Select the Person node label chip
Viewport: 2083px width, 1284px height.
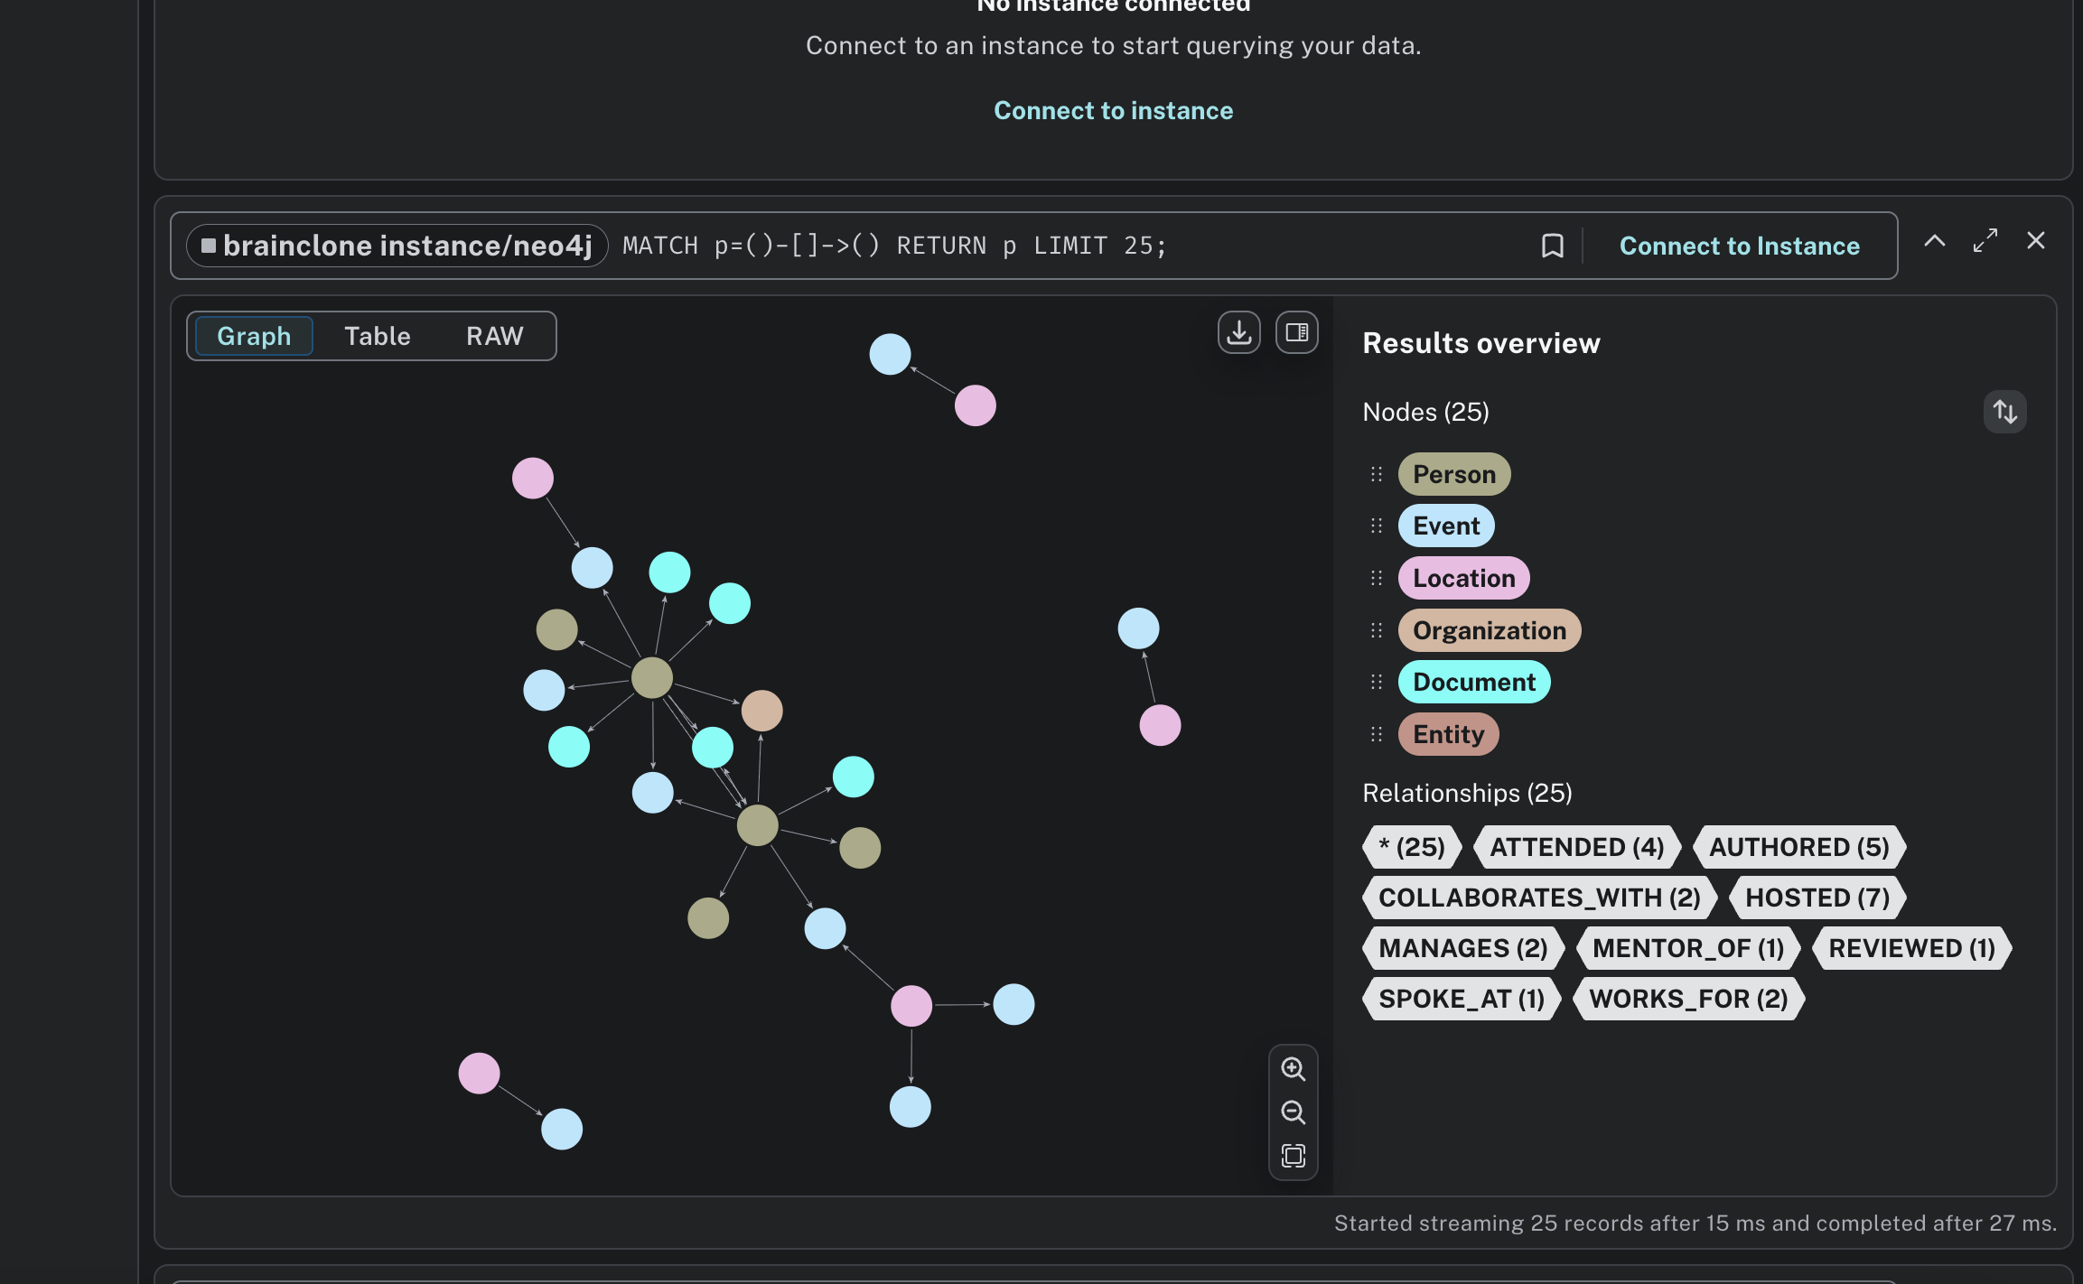[1453, 474]
